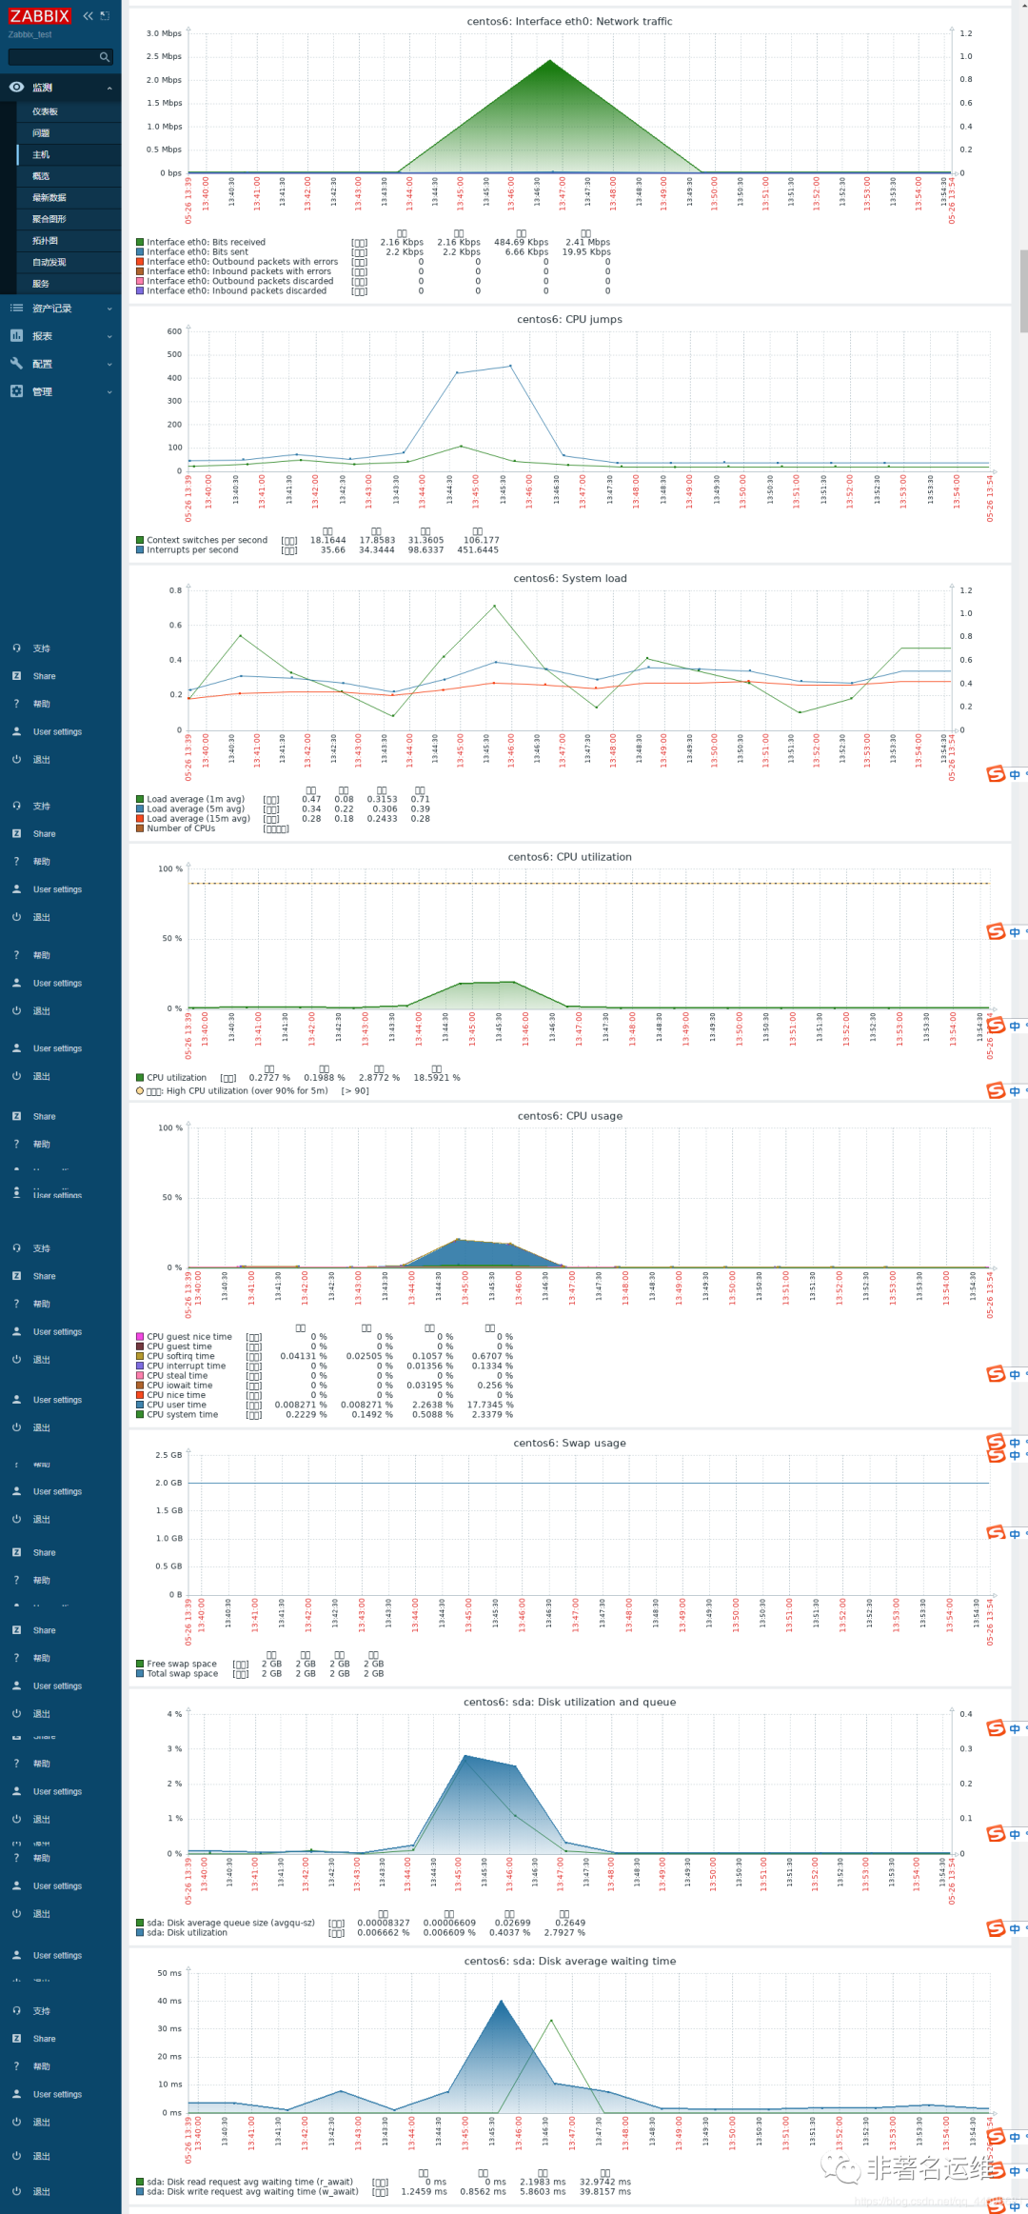Expand the 资产记录 section chevron

tap(109, 309)
